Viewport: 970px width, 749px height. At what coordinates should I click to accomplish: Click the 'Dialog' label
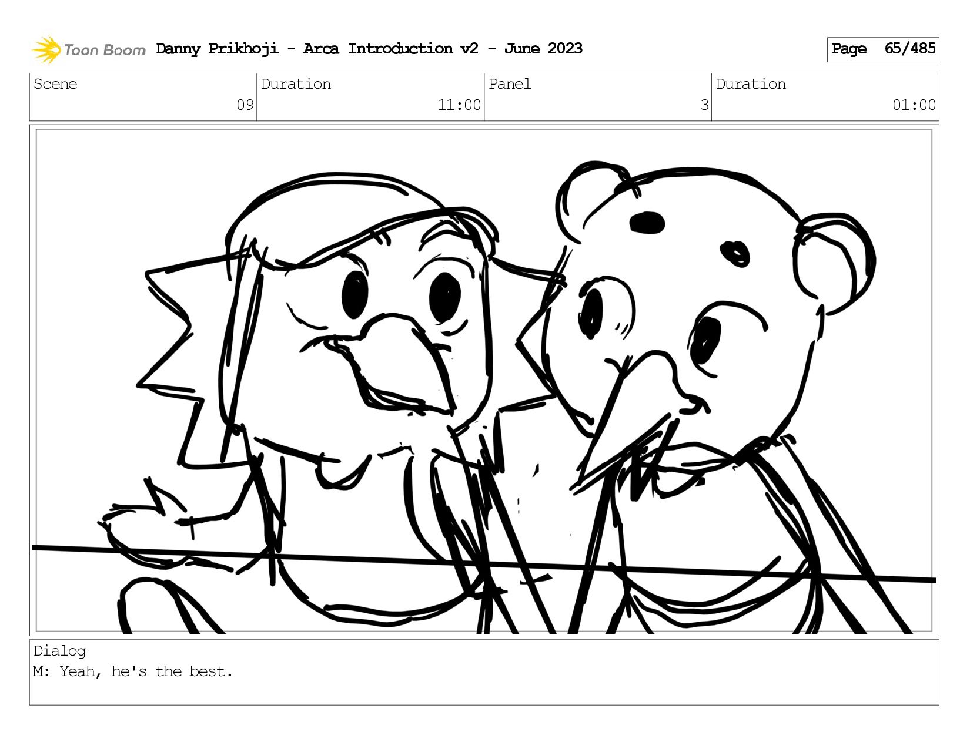click(60, 651)
